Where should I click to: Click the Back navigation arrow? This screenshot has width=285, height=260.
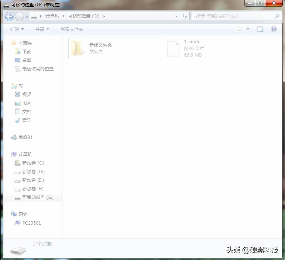pyautogui.click(x=9, y=17)
